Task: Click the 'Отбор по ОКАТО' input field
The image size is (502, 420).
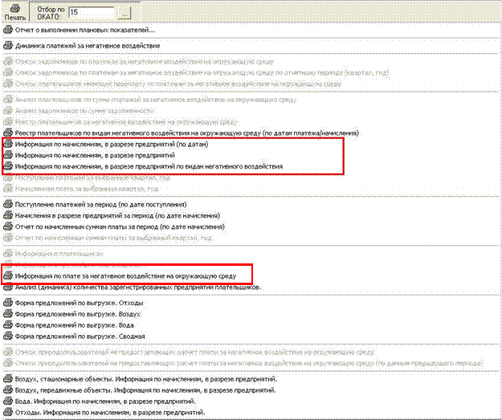Action: tap(91, 13)
